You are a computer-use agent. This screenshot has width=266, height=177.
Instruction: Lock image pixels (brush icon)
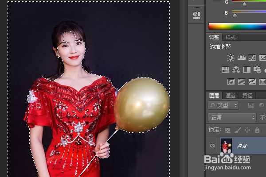click(238, 130)
